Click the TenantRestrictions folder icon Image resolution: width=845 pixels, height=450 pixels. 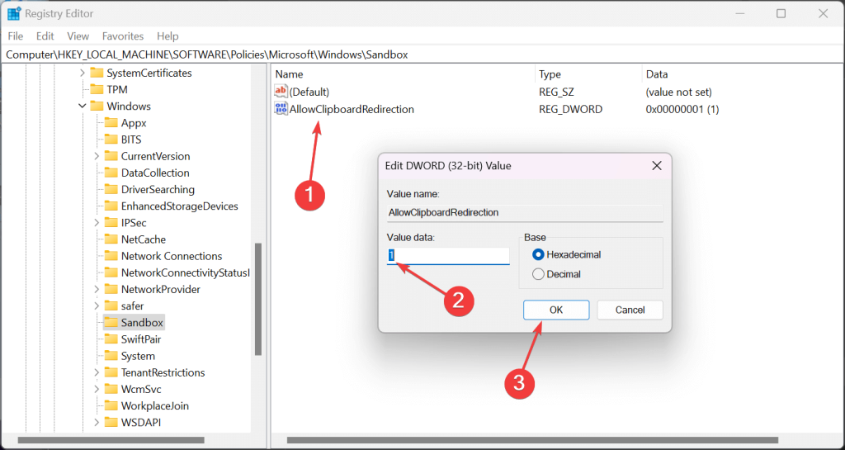pos(111,373)
